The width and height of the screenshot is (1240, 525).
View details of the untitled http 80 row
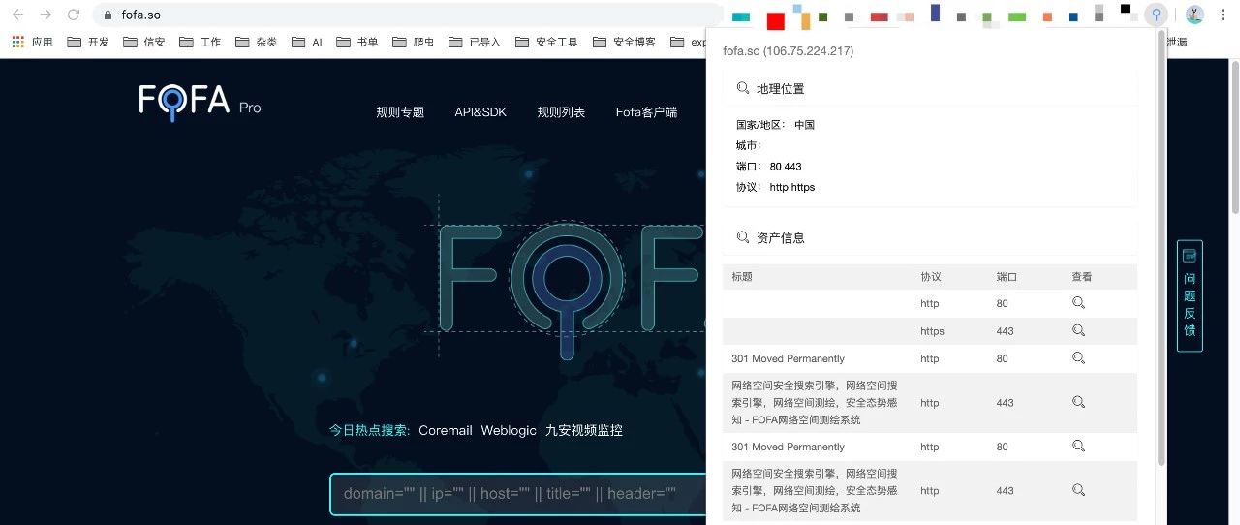(x=1078, y=303)
